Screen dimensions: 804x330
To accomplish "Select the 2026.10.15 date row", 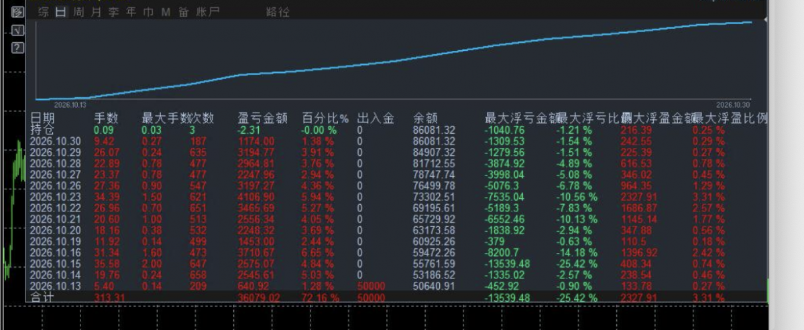I will coord(56,264).
